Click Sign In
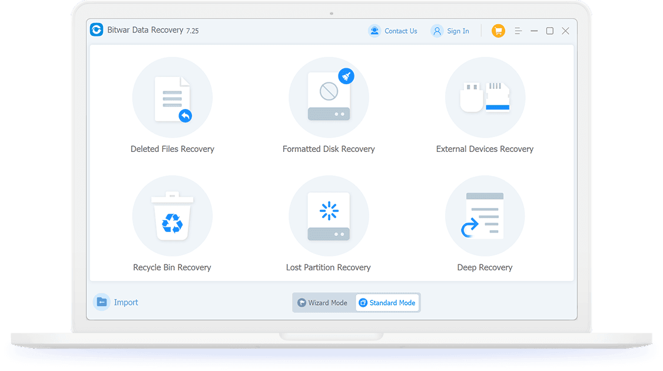 tap(458, 31)
